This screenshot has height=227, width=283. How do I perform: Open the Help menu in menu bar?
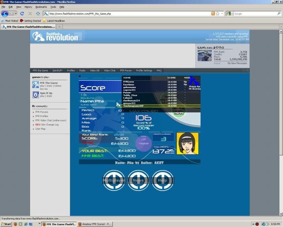[62, 7]
